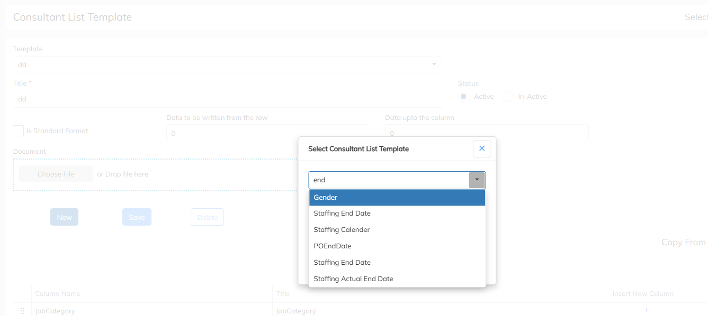
Task: Select the In-Active status radio button
Action: [508, 97]
